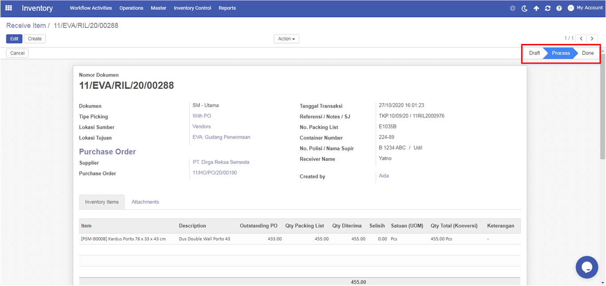Click the @ mentions icon
Image resolution: width=606 pixels, height=286 pixels.
513,8
